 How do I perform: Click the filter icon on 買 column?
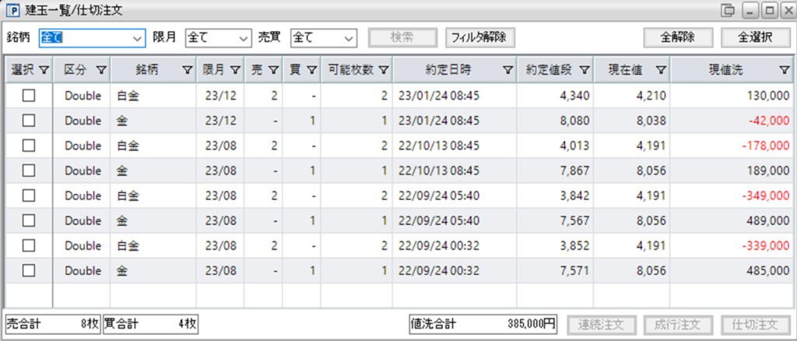click(x=311, y=71)
